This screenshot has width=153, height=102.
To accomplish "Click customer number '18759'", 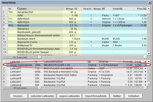I will pyautogui.click(x=138, y=78).
